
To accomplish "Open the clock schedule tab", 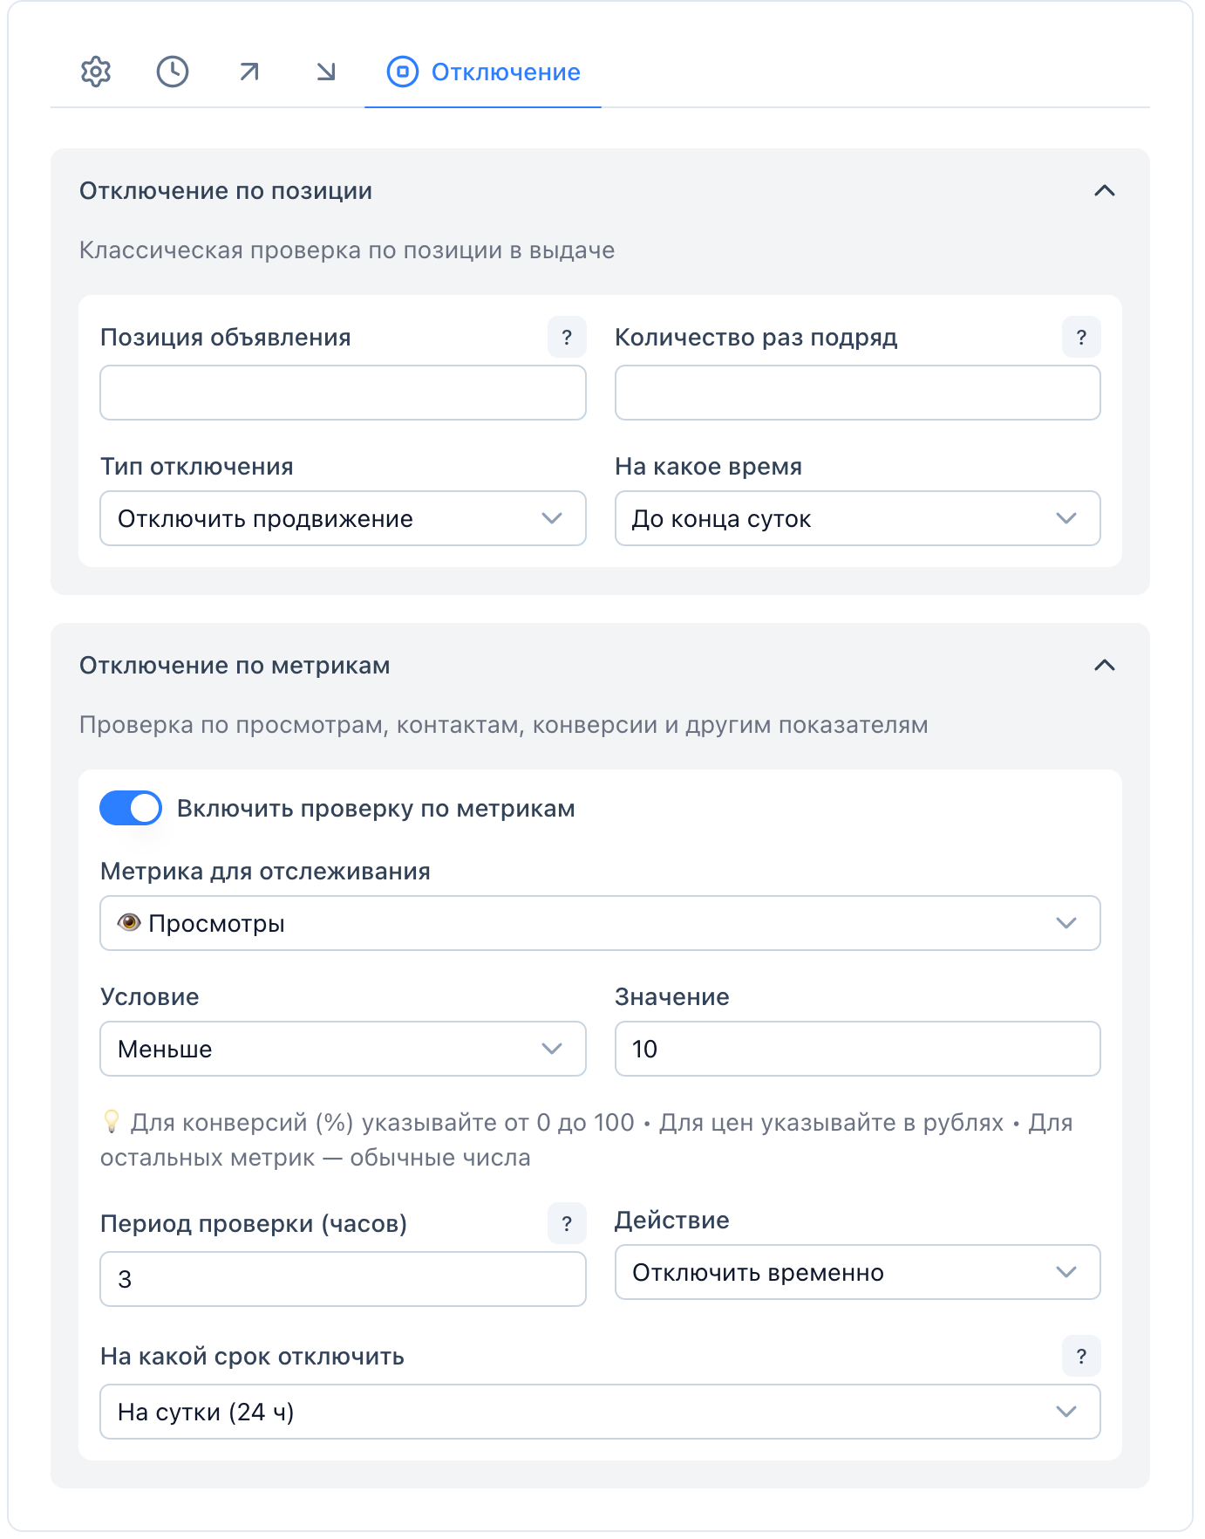I will 173,72.
